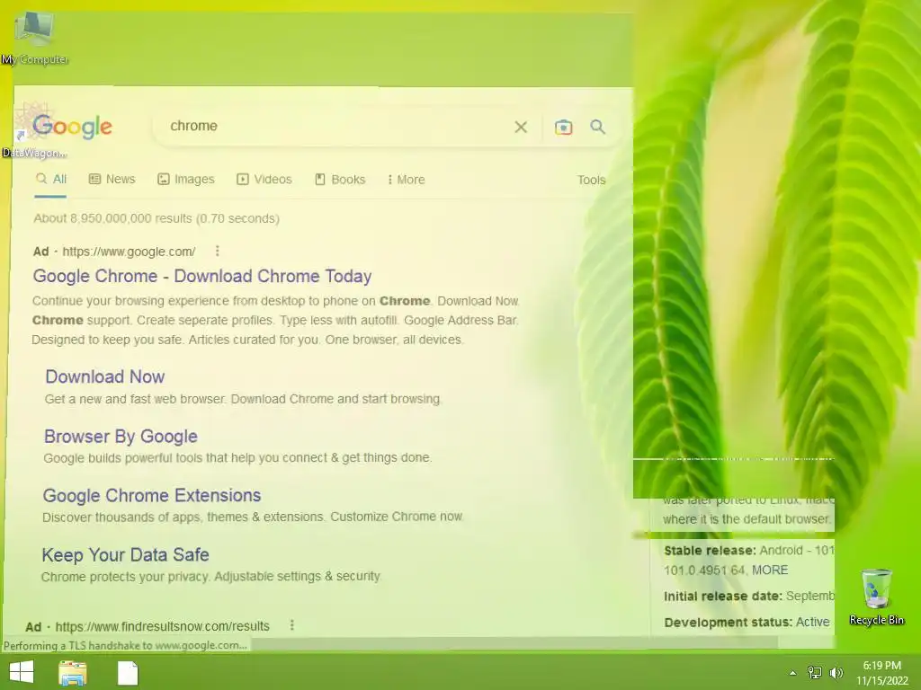Open the My Computer desktop icon

coord(34,38)
